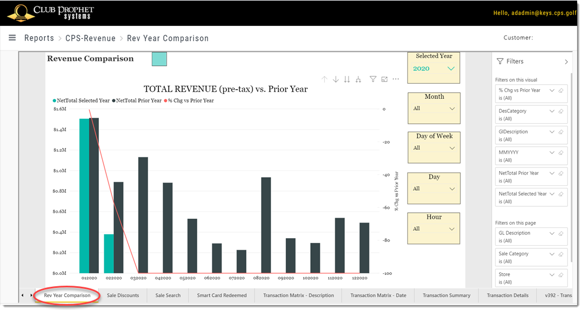Expand the MMYYYY filter card
582x310 pixels.
(x=552, y=153)
